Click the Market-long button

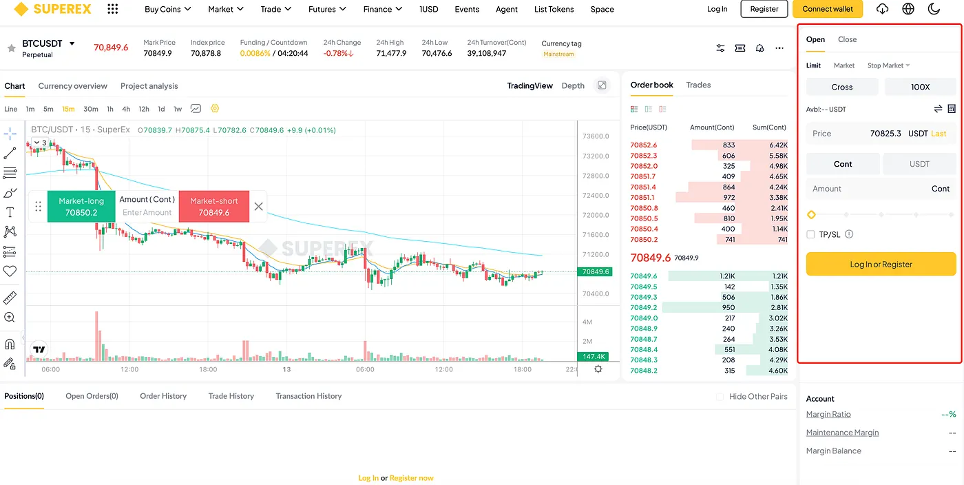[x=81, y=207]
